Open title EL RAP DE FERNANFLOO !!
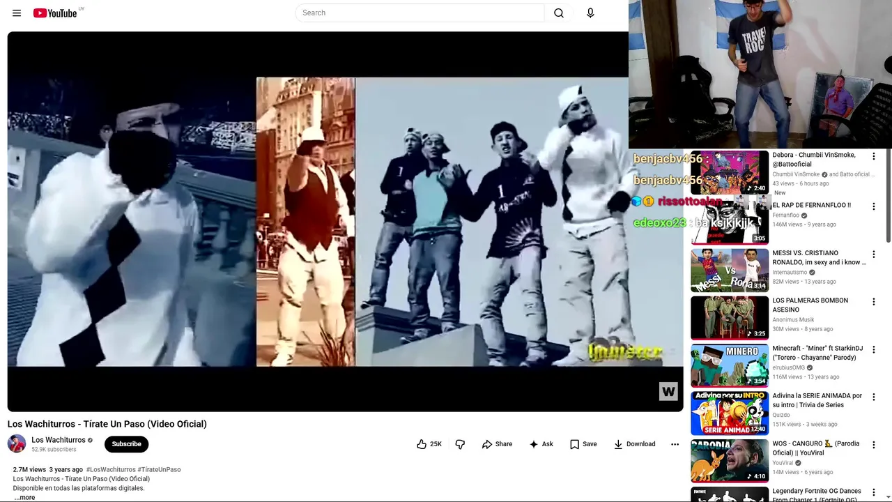This screenshot has height=502, width=892. 811,206
